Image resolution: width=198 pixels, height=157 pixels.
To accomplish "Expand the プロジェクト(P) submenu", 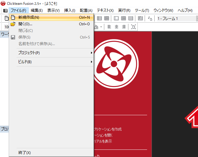I will (52, 53).
